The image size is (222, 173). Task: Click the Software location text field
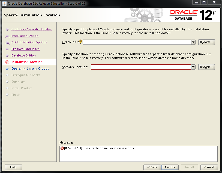[x=141, y=67]
